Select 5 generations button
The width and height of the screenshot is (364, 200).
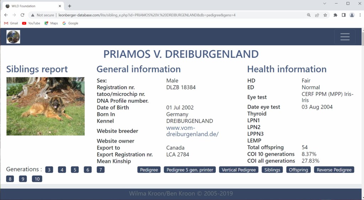pyautogui.click(x=75, y=170)
